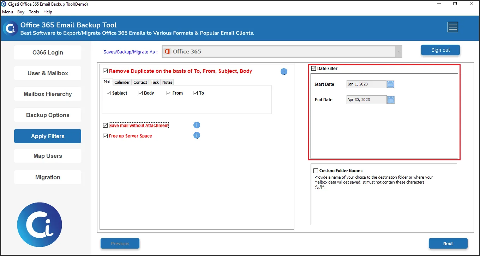
Task: Click the Office 365 Email Backup Tool title
Action: (68, 25)
